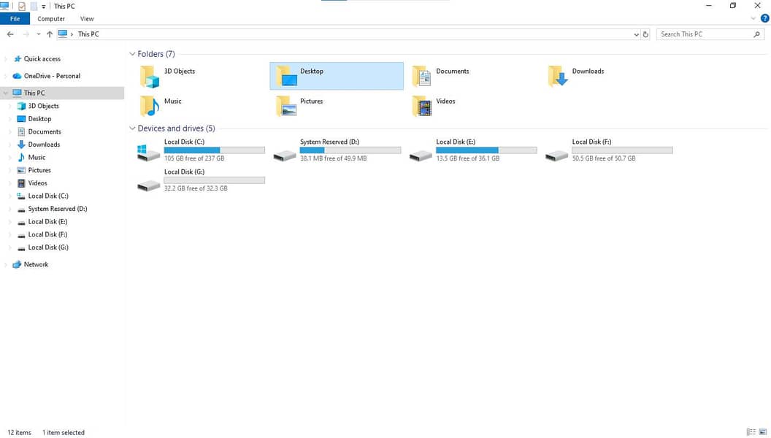The width and height of the screenshot is (771, 438).
Task: Open the address bar history dropdown
Action: [x=636, y=34]
